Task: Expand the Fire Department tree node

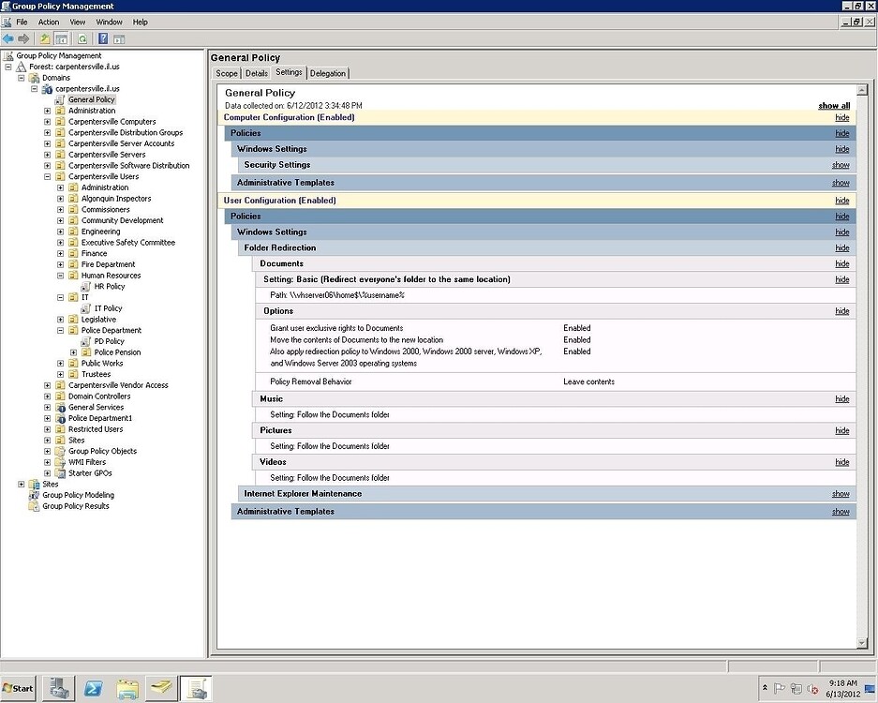Action: (x=61, y=264)
